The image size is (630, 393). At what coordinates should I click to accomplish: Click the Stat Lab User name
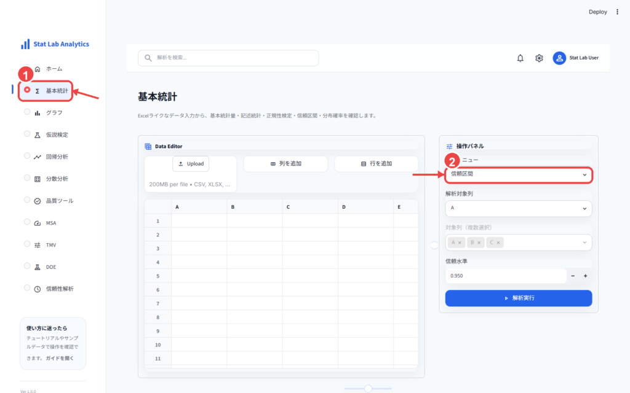[584, 58]
